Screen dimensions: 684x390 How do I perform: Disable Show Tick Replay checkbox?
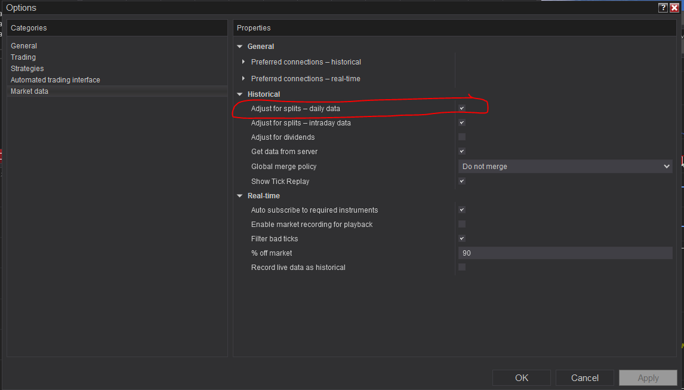coord(462,181)
